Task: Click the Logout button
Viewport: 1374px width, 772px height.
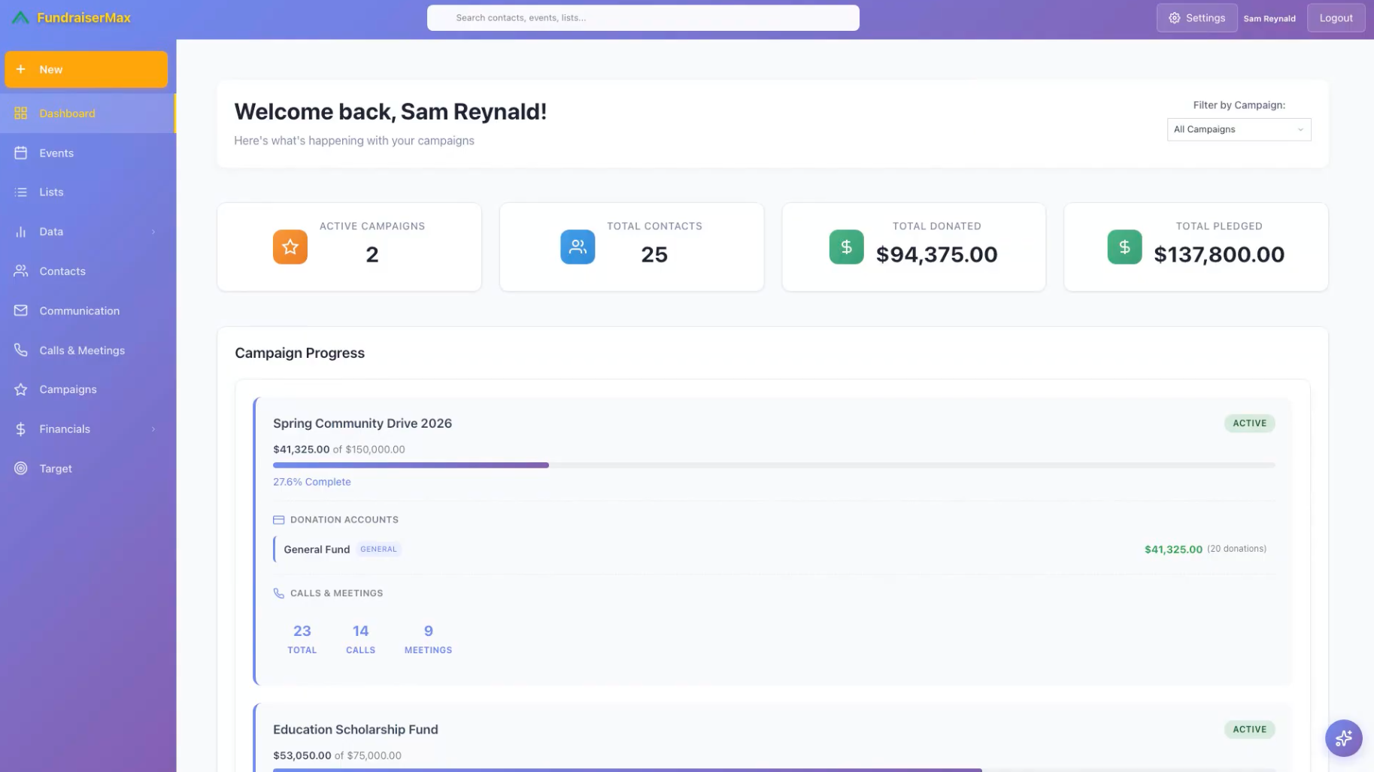Action: (x=1336, y=18)
